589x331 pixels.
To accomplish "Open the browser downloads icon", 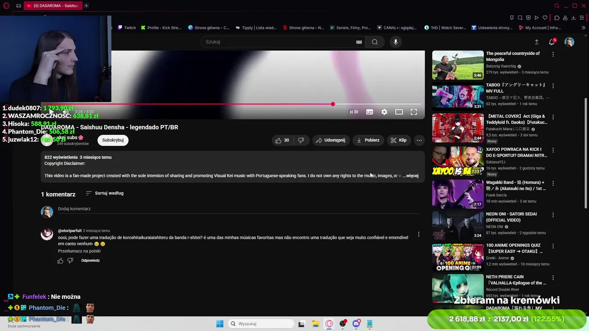I will (x=573, y=17).
